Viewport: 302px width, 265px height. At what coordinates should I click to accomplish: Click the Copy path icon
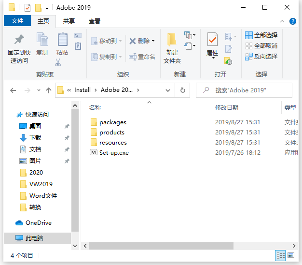78,35
